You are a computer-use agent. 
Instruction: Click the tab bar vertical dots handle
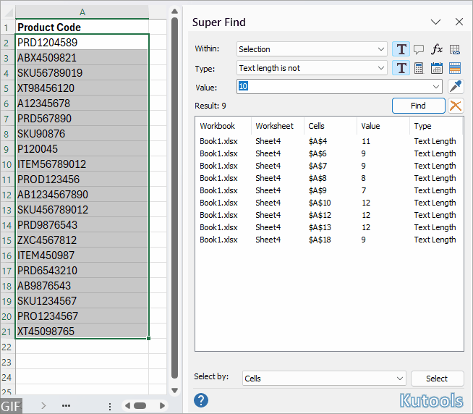click(110, 406)
